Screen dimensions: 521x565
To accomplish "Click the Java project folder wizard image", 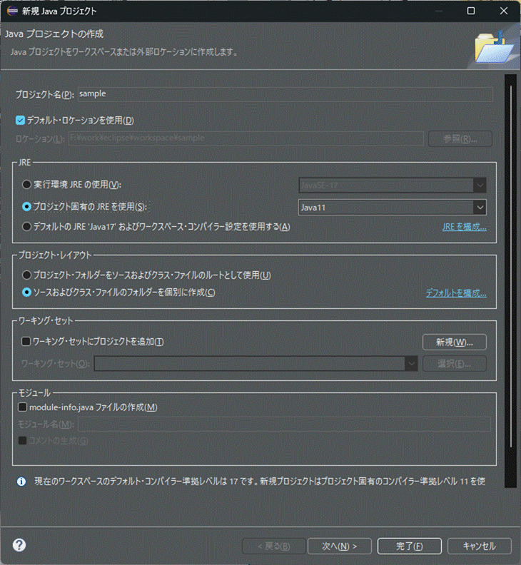I will coord(494,47).
